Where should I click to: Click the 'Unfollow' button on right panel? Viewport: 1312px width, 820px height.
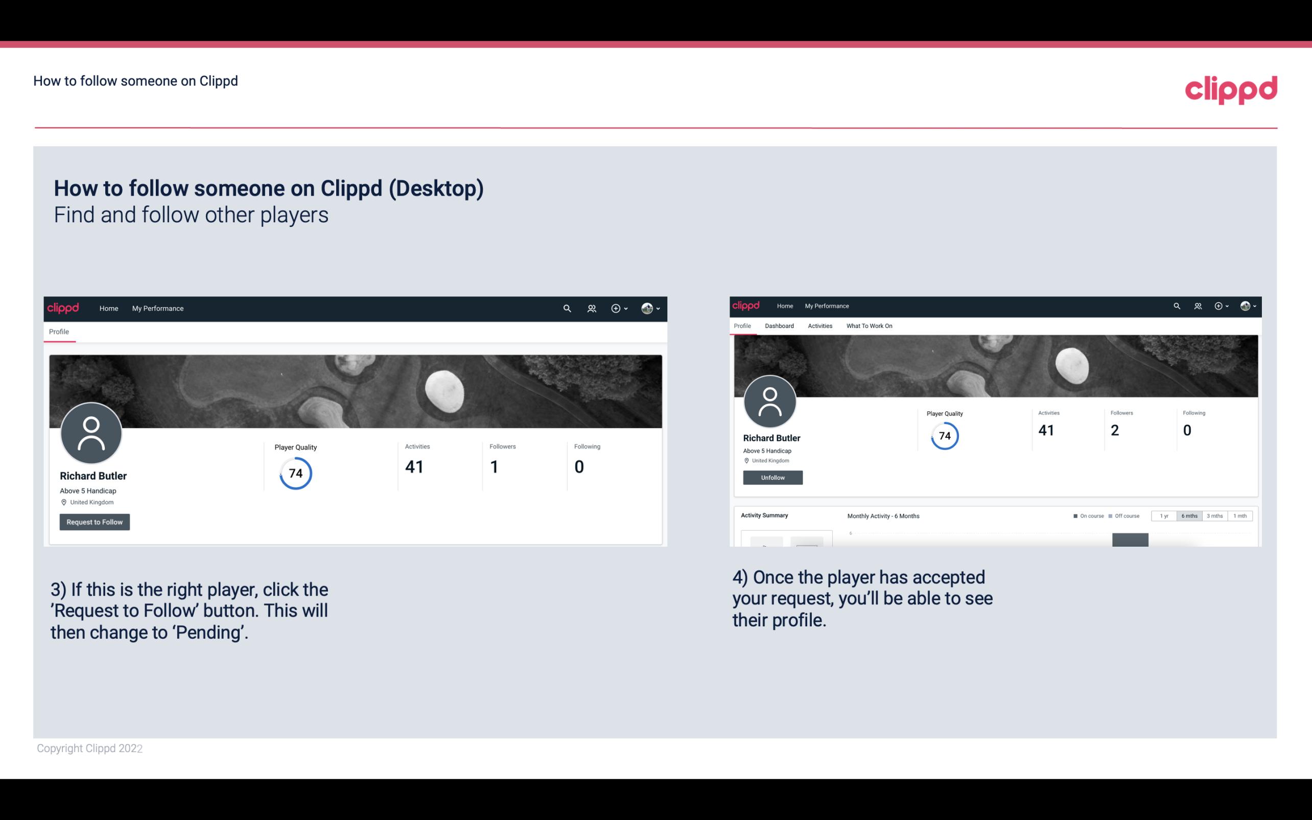tap(771, 477)
